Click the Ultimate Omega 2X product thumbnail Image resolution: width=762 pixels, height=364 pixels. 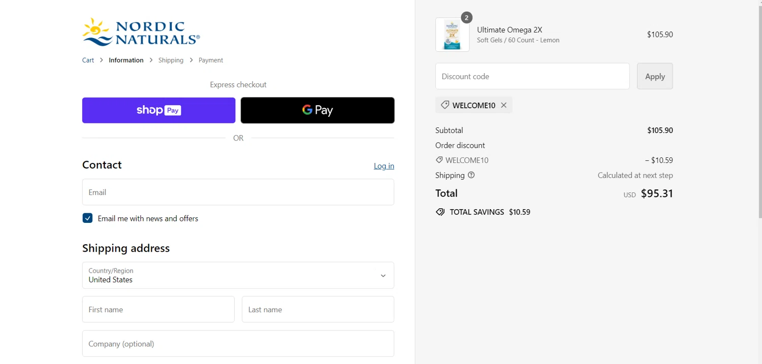pos(452,35)
